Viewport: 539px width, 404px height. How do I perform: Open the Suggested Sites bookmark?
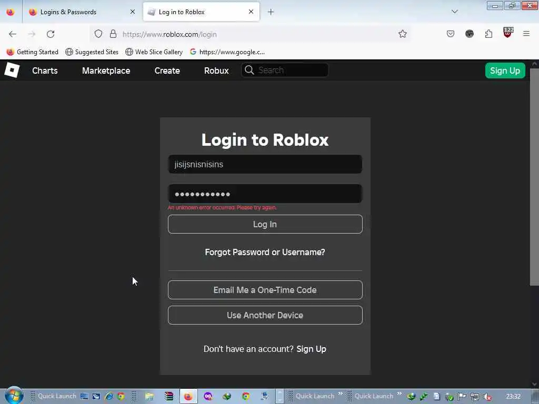[92, 52]
